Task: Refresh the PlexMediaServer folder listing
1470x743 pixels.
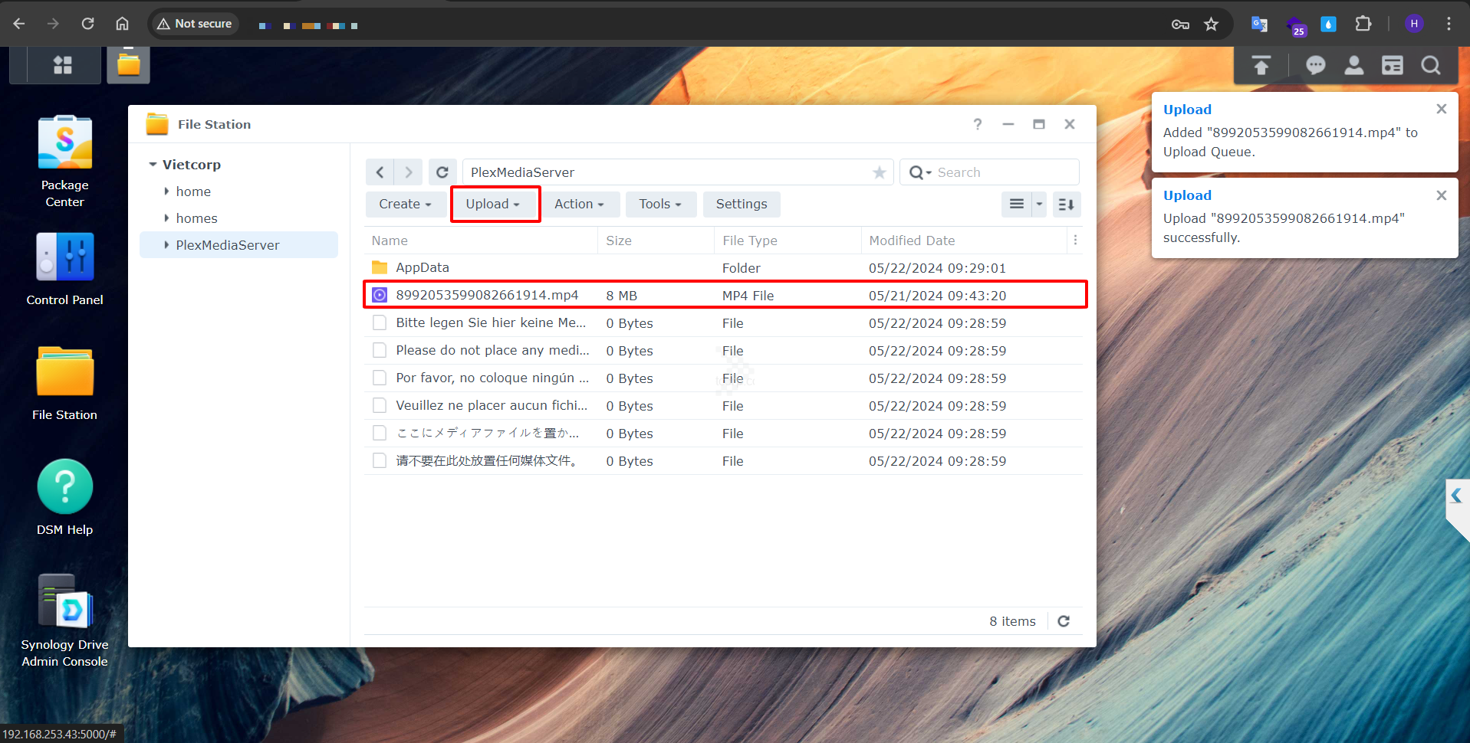Action: [442, 172]
